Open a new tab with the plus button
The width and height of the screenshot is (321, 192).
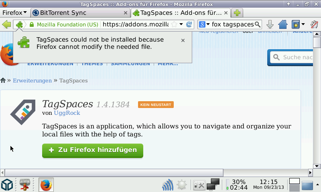pos(237,13)
